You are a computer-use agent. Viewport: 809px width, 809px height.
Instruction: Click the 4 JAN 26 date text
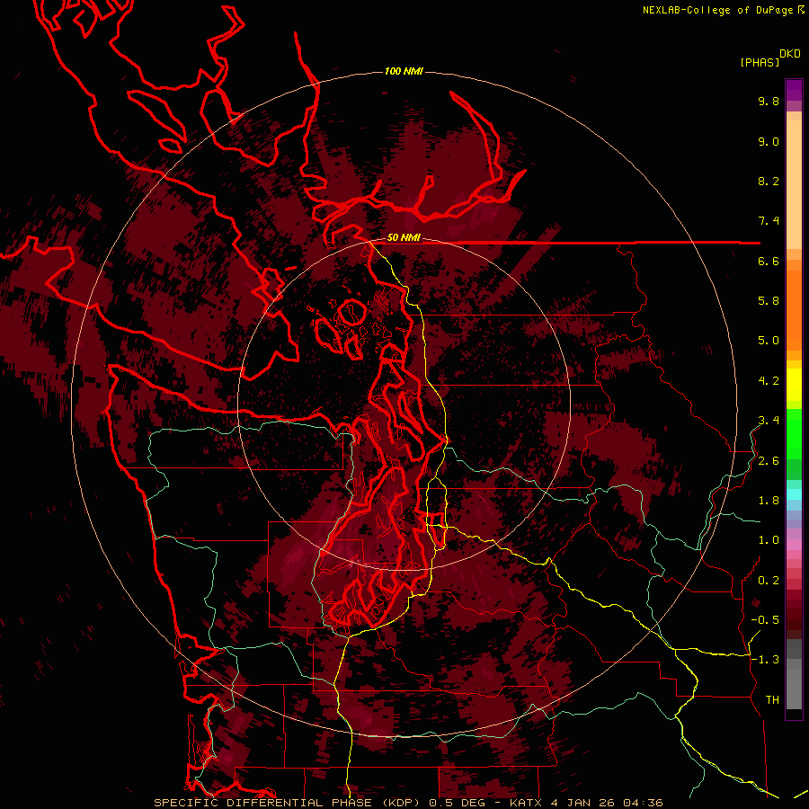583,803
